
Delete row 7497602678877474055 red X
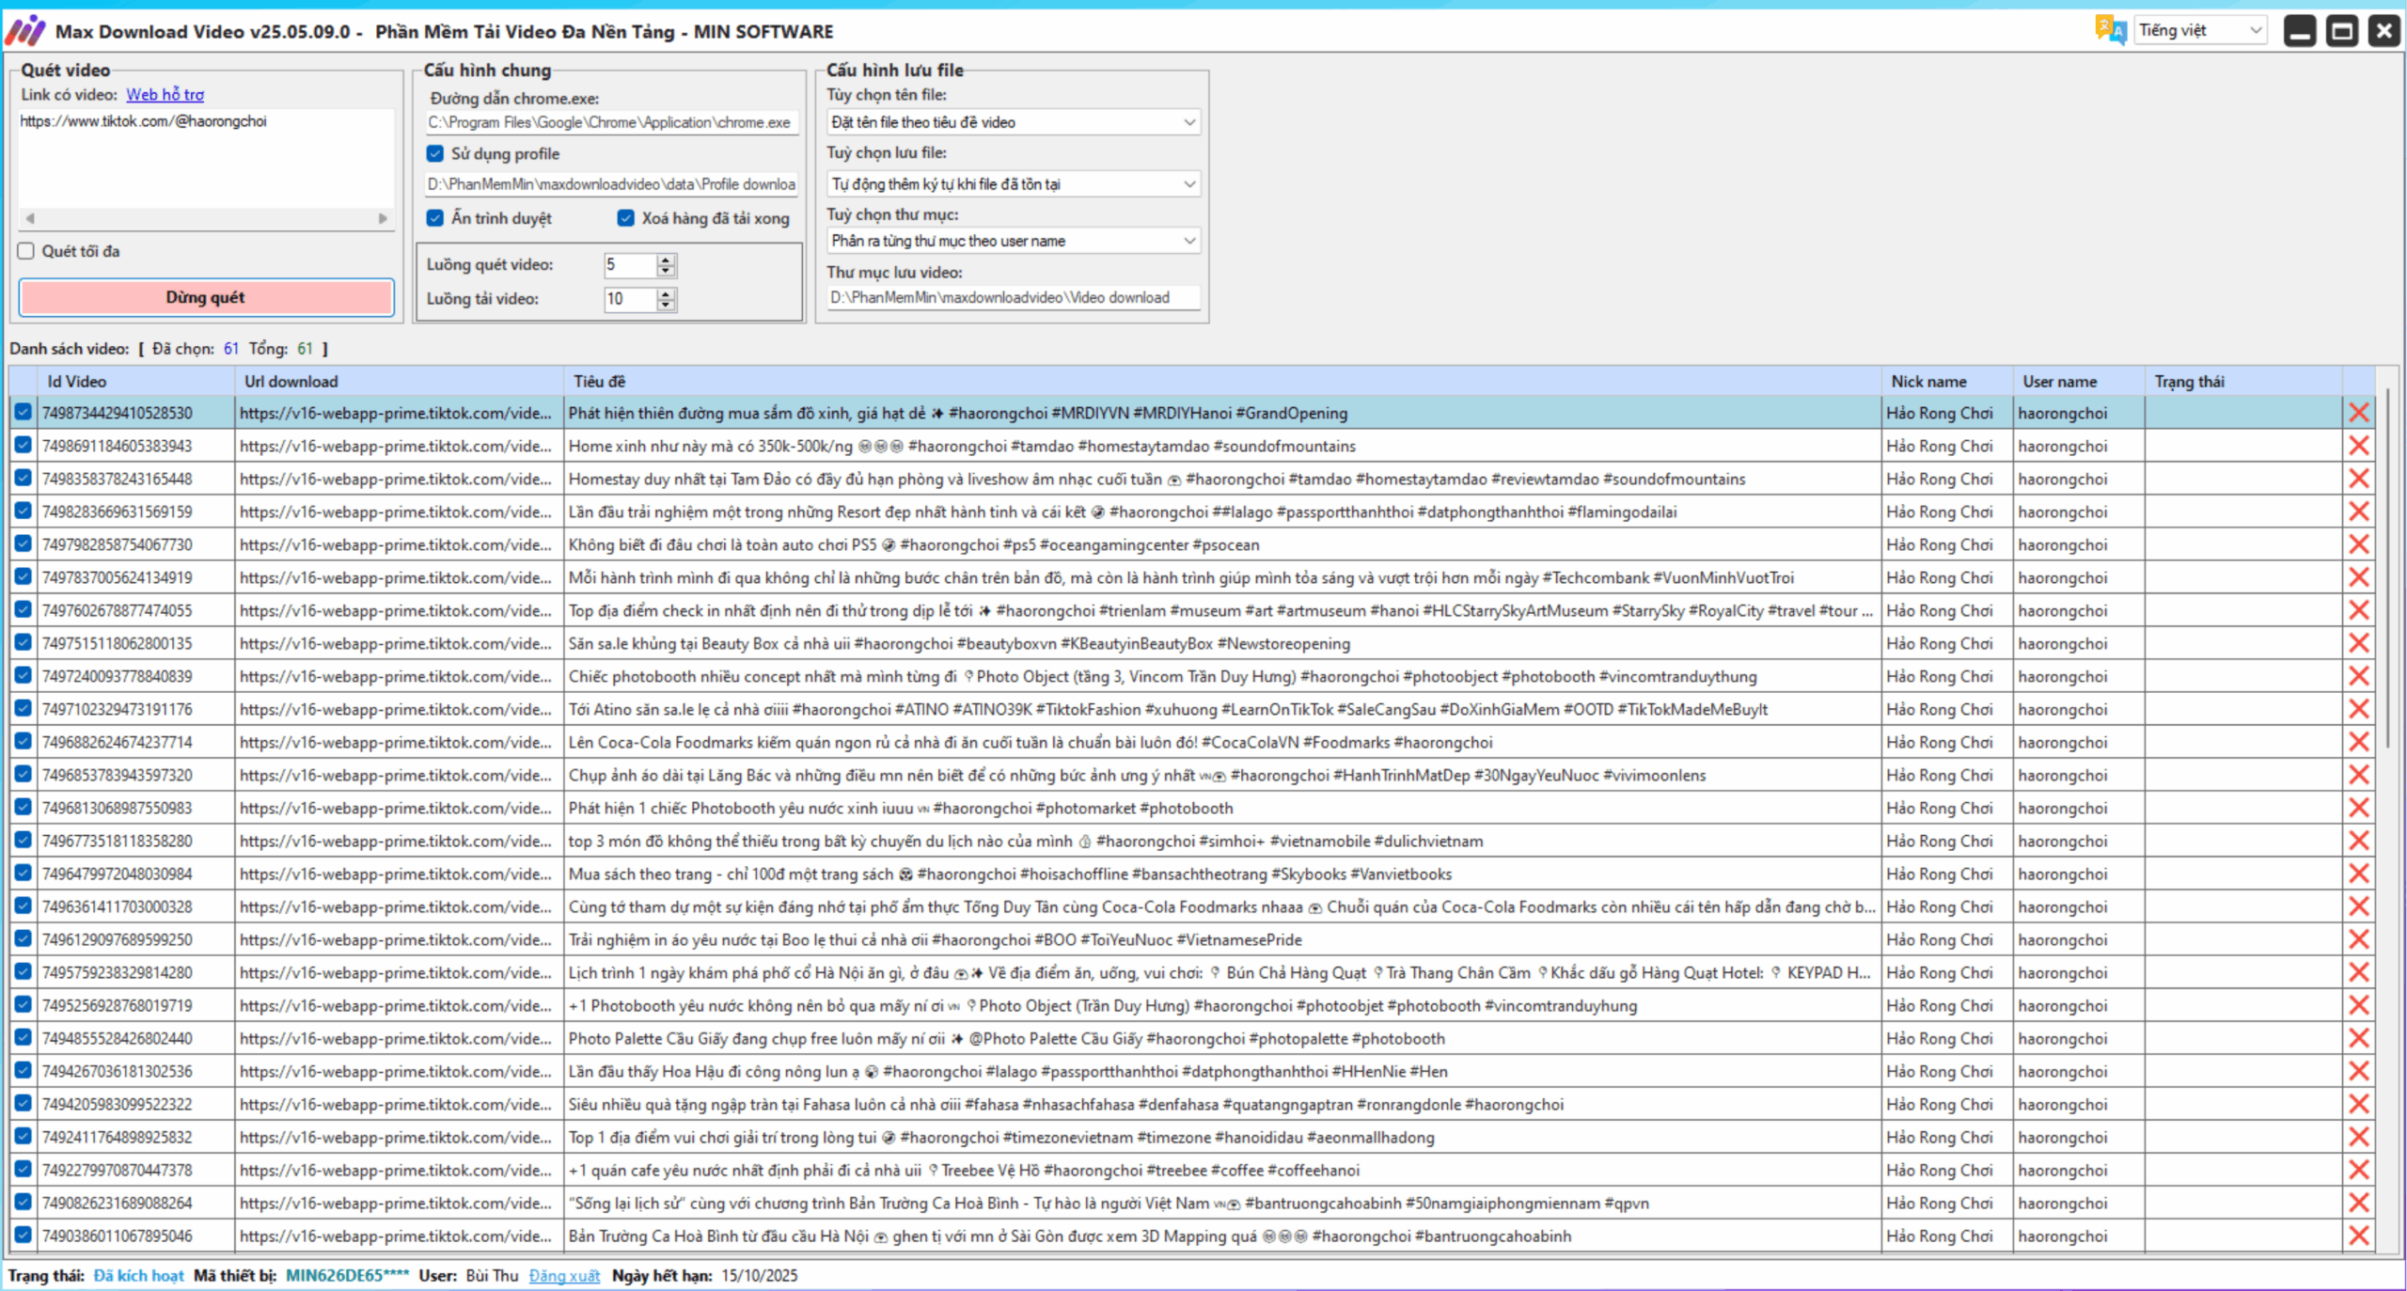click(2358, 610)
